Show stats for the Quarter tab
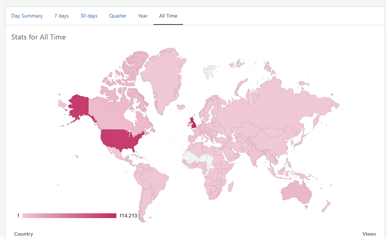This screenshot has height=240, width=389. [x=118, y=16]
